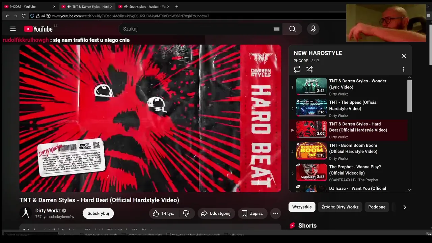Viewport: 432px width, 243px height.
Task: Open Dirty Workz channel avatar
Action: tap(25, 213)
